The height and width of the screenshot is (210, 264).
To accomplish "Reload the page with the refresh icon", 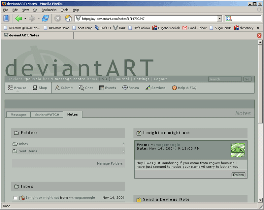I will click(45, 18).
